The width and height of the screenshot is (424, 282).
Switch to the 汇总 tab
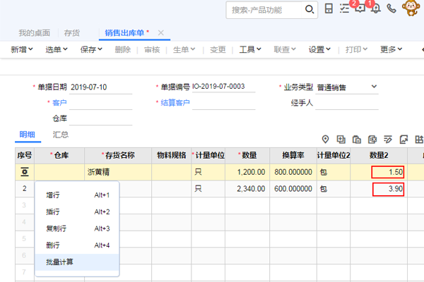[60, 135]
